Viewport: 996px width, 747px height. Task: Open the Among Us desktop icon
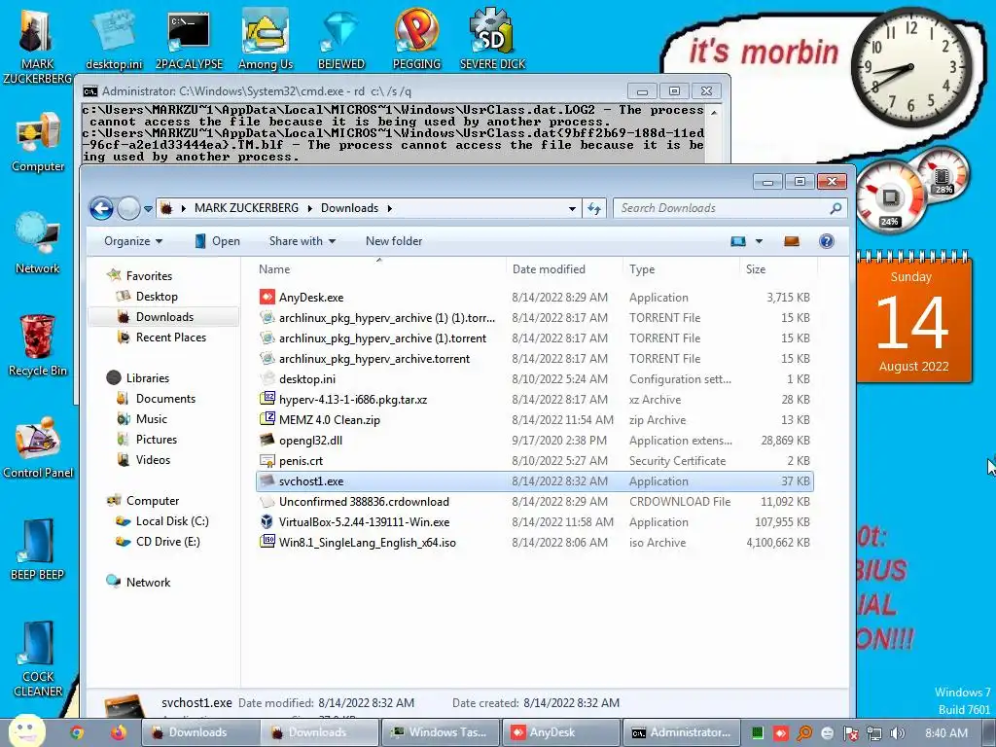point(266,41)
